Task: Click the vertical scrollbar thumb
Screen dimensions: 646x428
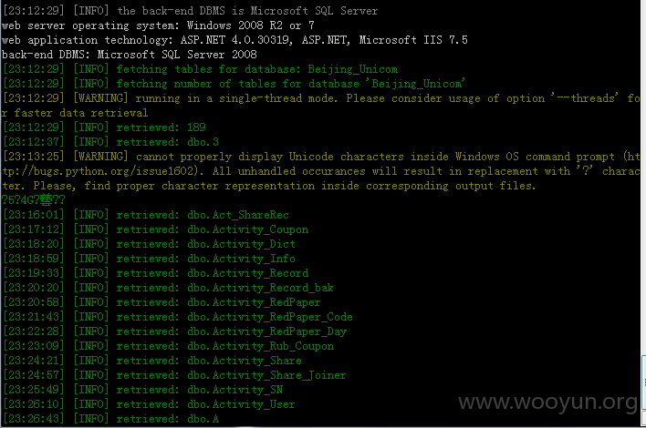Action: [x=644, y=382]
